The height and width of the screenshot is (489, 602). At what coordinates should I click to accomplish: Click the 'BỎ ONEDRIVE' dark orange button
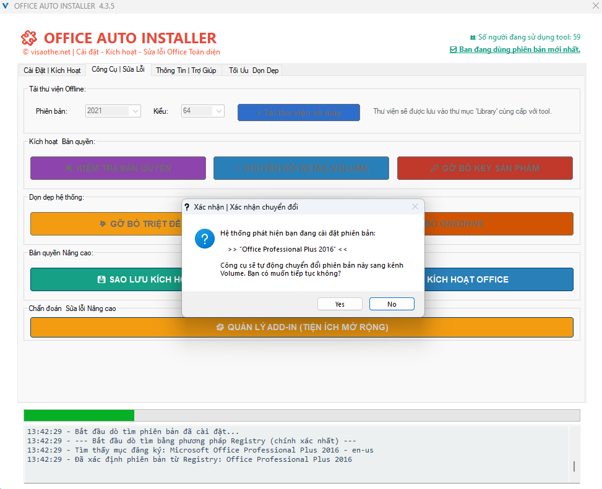(499, 224)
